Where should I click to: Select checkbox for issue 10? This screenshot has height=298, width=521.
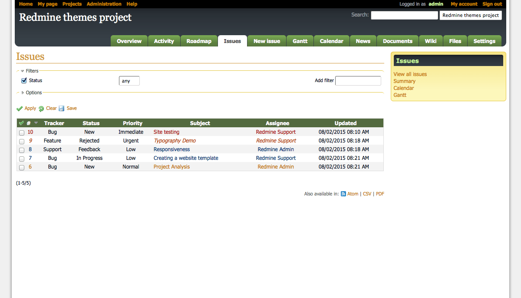pos(22,132)
